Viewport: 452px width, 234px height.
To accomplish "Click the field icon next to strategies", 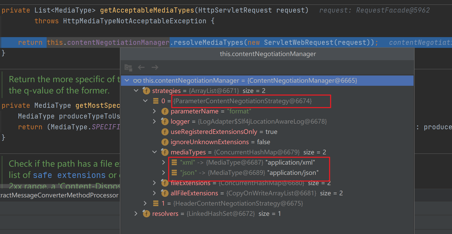I will (x=146, y=91).
